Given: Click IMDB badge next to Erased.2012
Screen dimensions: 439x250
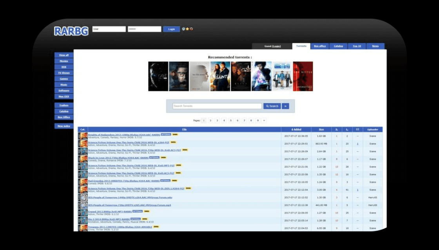Looking at the screenshot, I should click(147, 211).
